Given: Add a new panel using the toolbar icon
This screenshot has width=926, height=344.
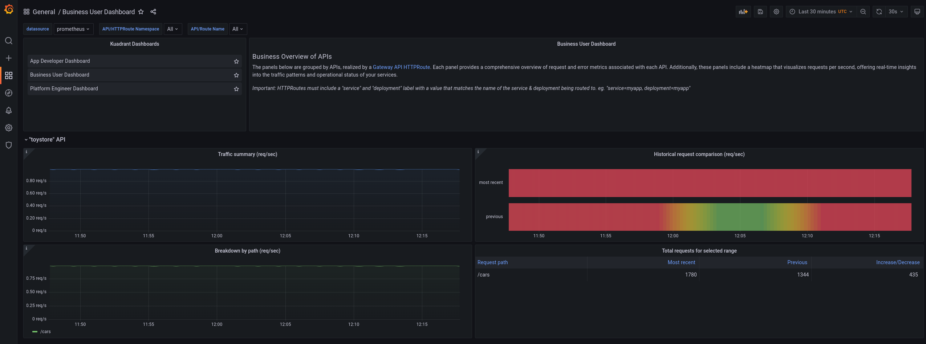Looking at the screenshot, I should click(x=743, y=12).
